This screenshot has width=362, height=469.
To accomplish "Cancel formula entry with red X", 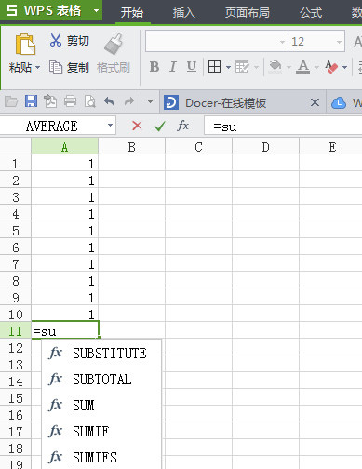I will pyautogui.click(x=137, y=126).
